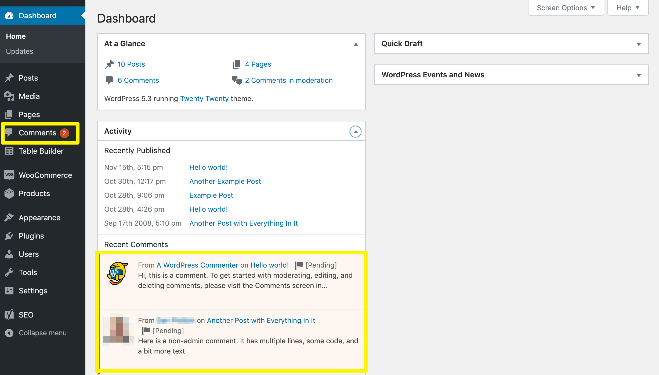Collapse the Activity panel
The width and height of the screenshot is (659, 375).
point(356,131)
